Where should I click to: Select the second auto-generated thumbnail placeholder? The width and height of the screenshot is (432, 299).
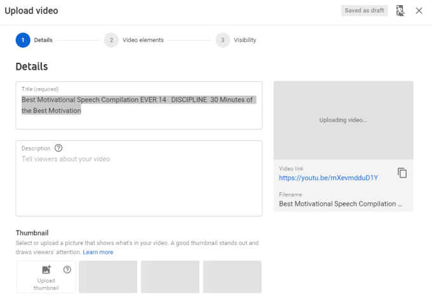coord(170,277)
